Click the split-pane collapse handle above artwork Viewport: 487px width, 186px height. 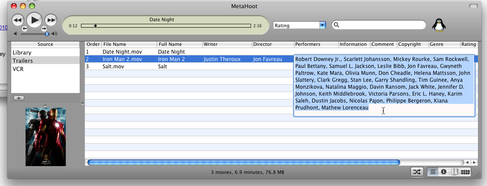45,106
